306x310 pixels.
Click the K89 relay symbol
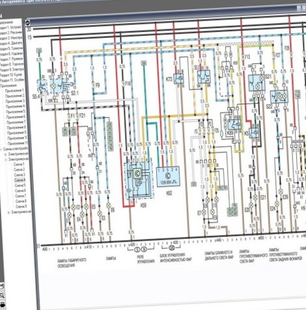(234, 124)
